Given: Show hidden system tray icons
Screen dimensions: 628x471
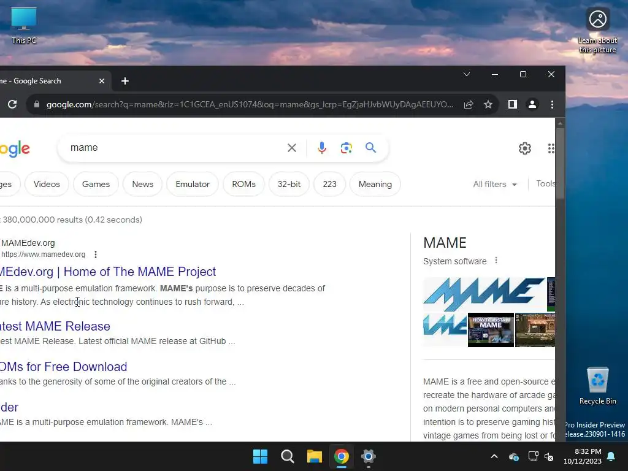Looking at the screenshot, I should click(x=494, y=456).
